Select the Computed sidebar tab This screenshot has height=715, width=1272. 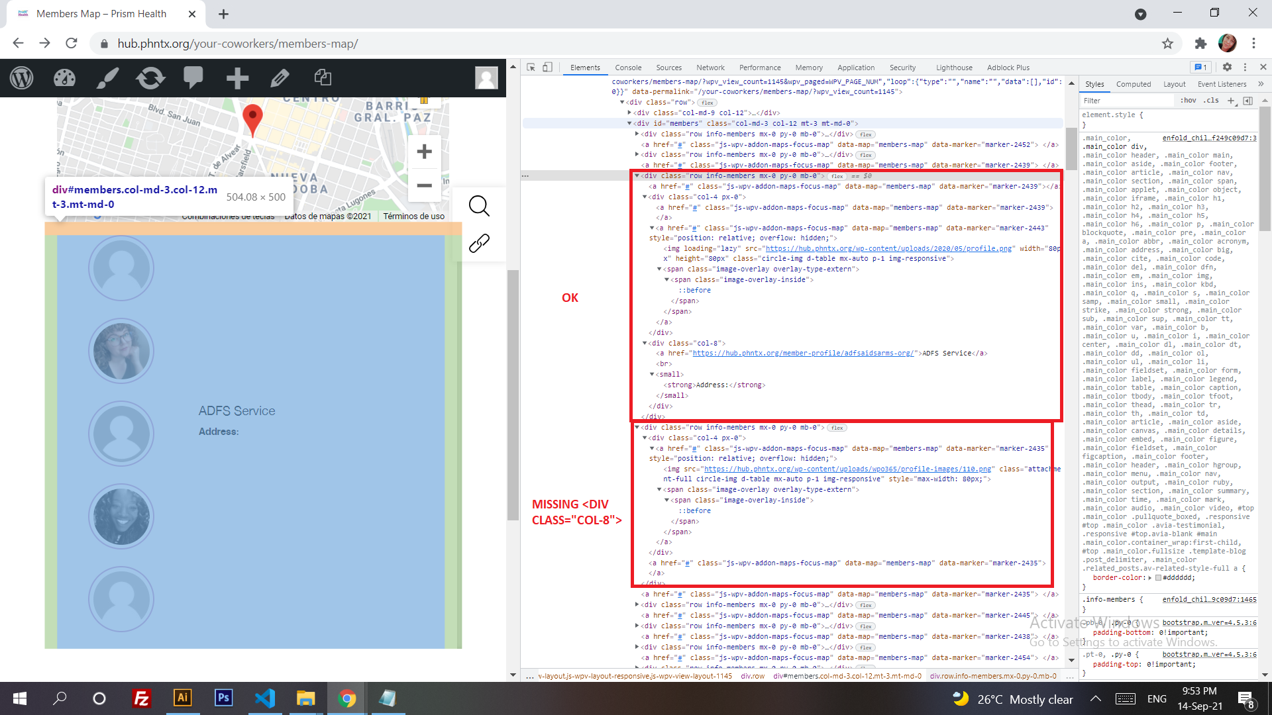click(1134, 84)
